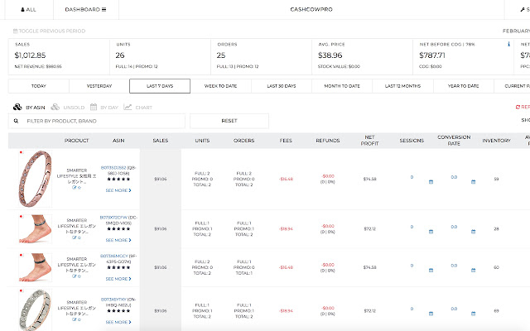Click the hamburger icon next to Dashboard
Screen dimensions: 530x331
coord(104,9)
